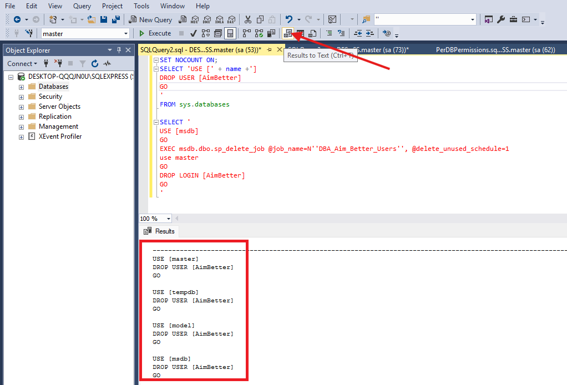This screenshot has height=385, width=567.
Task: Select the XEvent Profiler tree item
Action: [60, 136]
